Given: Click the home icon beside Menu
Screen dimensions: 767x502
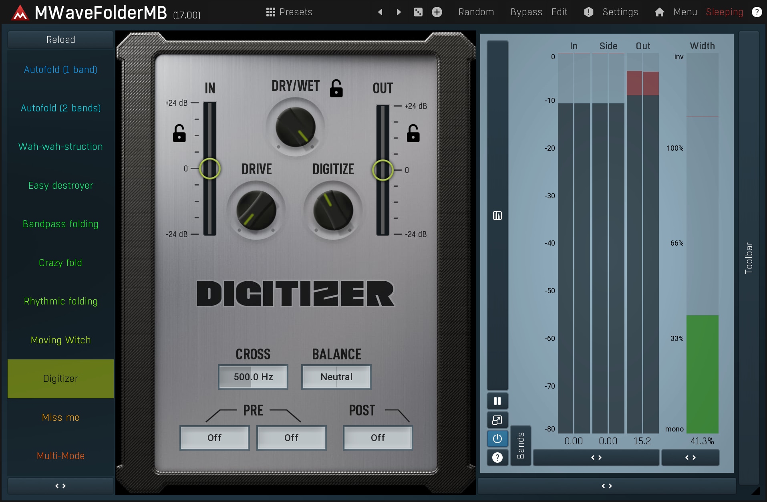Looking at the screenshot, I should pos(659,12).
